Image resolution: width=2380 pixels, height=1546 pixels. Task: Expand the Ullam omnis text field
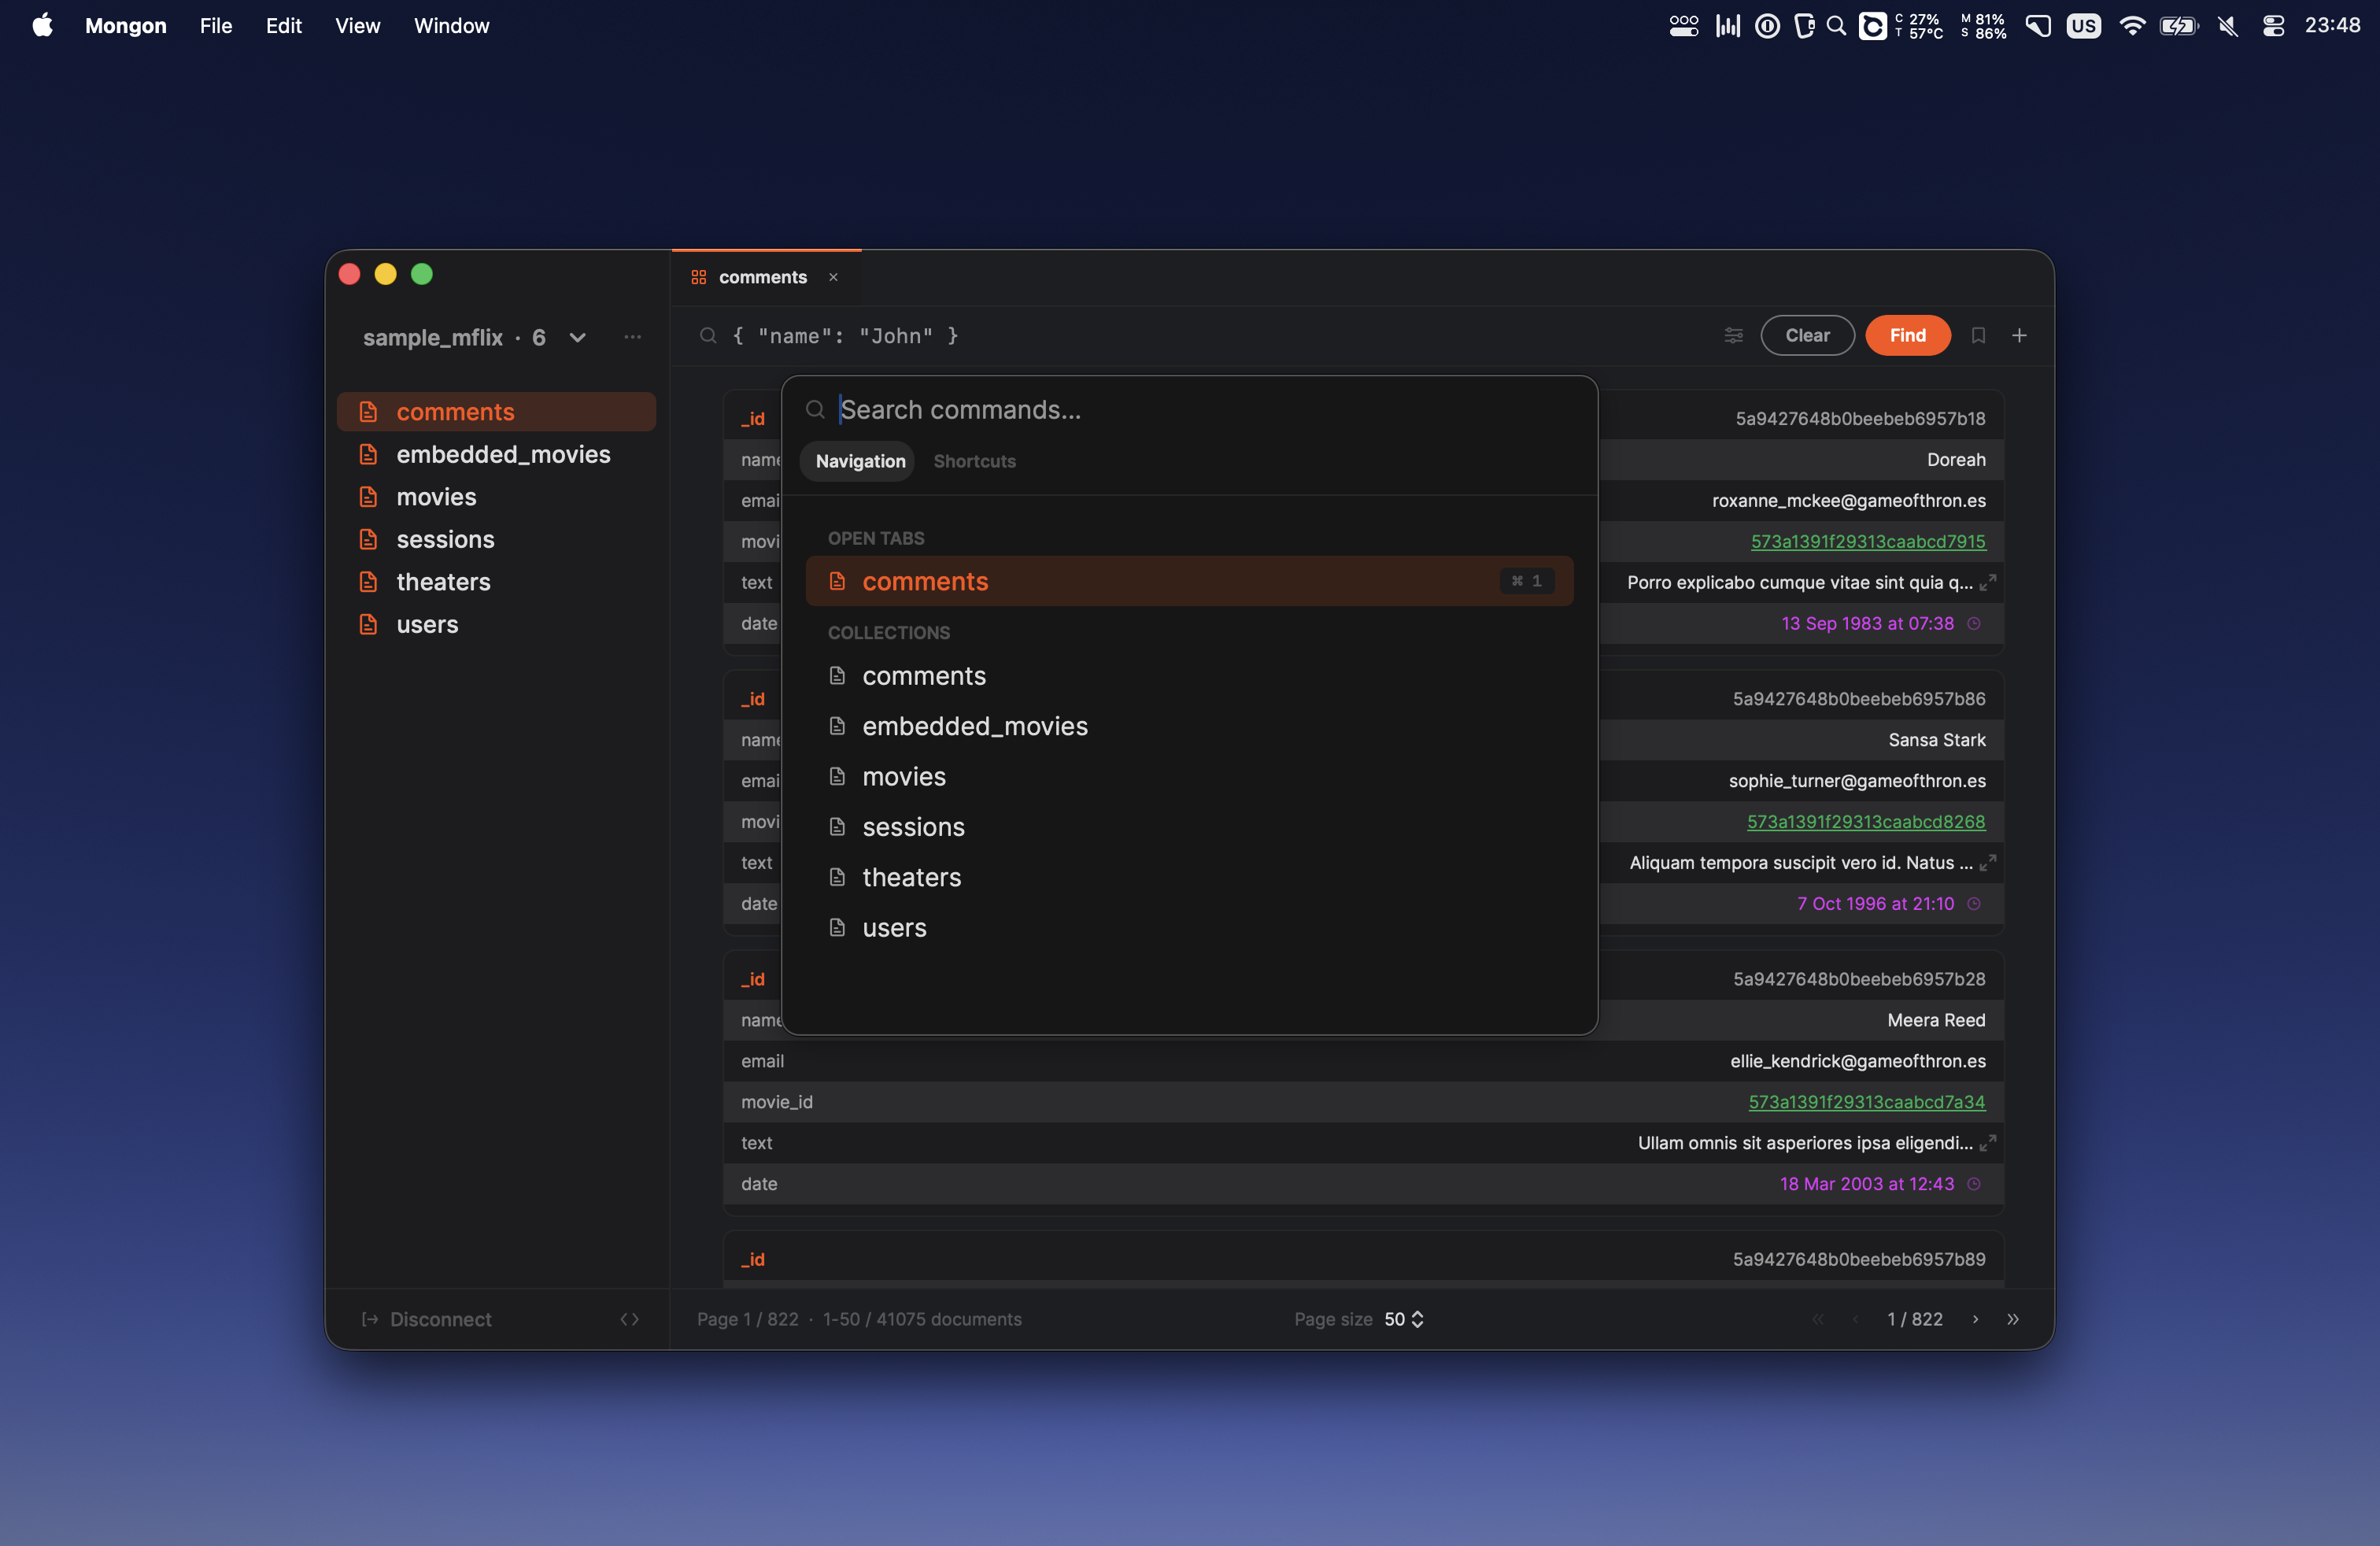(1988, 1142)
